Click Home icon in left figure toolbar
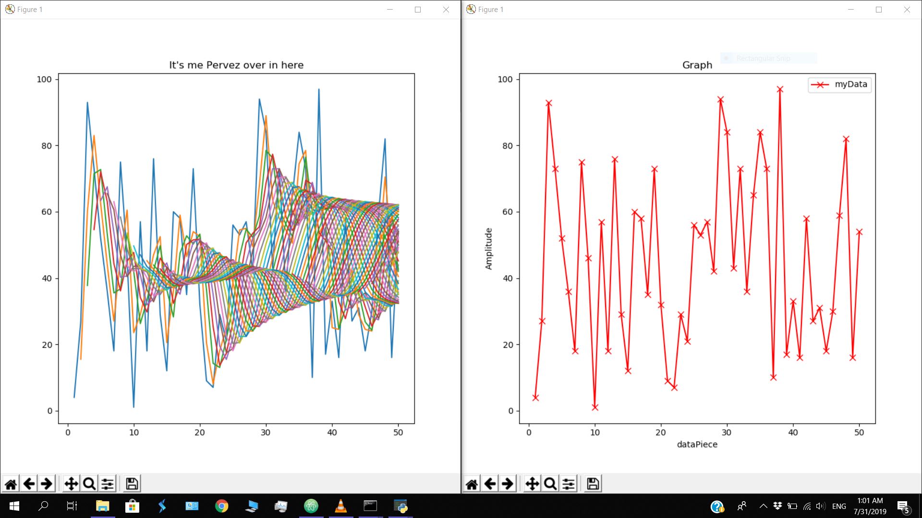This screenshot has height=518, width=922. (x=11, y=483)
